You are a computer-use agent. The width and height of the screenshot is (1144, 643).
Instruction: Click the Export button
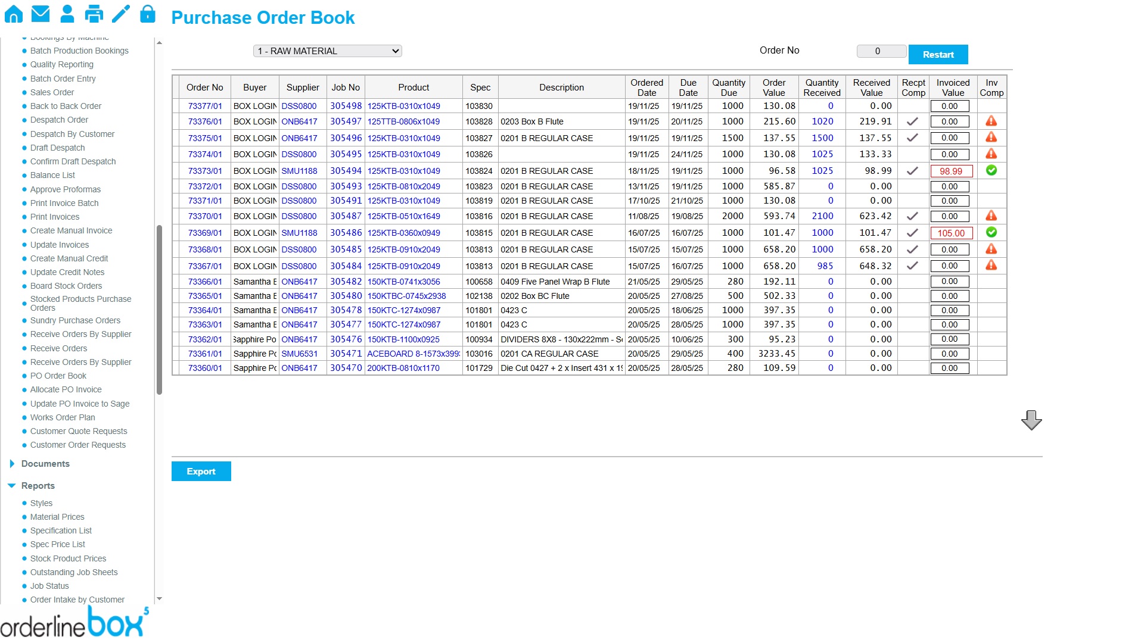[x=201, y=471]
